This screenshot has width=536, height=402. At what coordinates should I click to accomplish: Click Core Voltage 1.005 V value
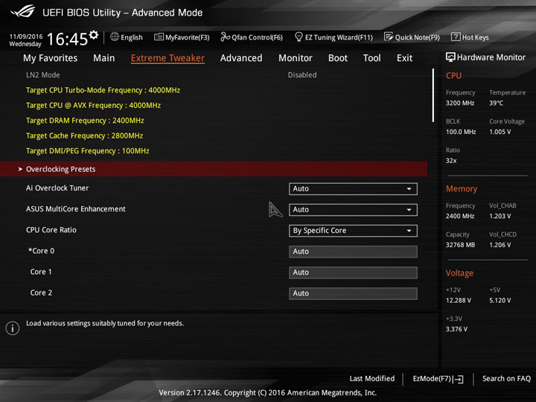[500, 132]
